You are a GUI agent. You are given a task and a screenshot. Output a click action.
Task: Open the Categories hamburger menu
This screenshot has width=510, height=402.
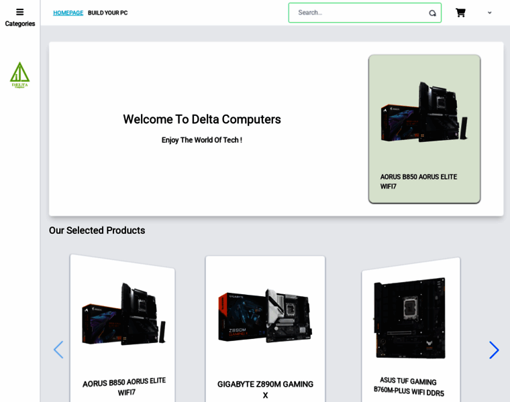click(x=20, y=12)
